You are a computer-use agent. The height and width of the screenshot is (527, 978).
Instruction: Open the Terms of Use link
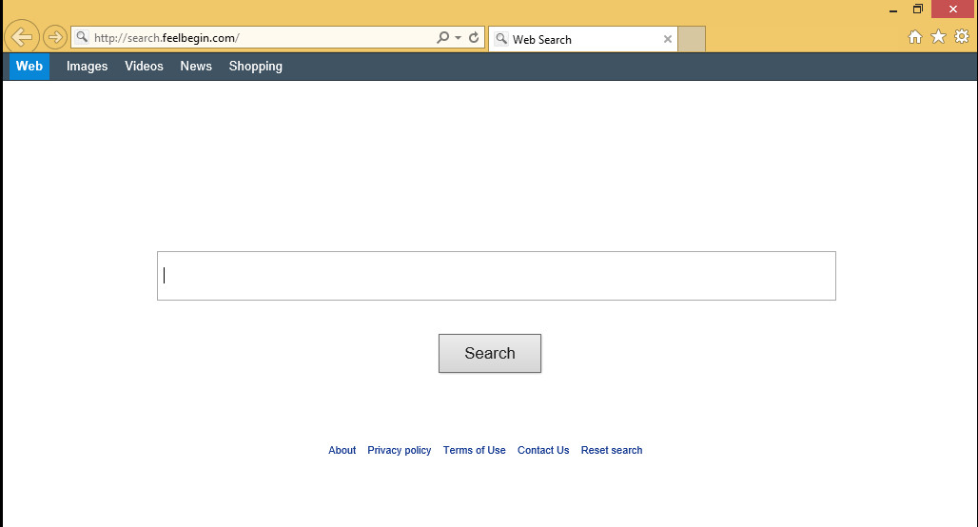tap(474, 450)
